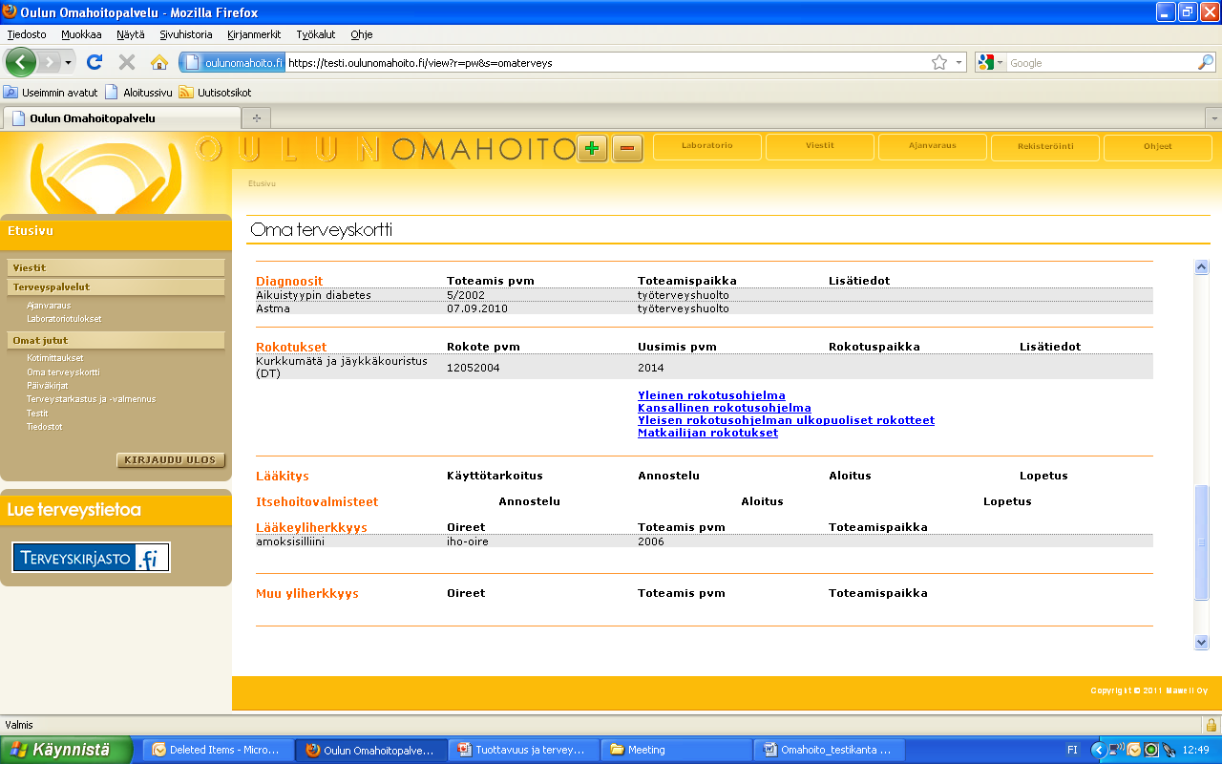
Task: Click the content scrollbar down arrow
Action: [1202, 643]
